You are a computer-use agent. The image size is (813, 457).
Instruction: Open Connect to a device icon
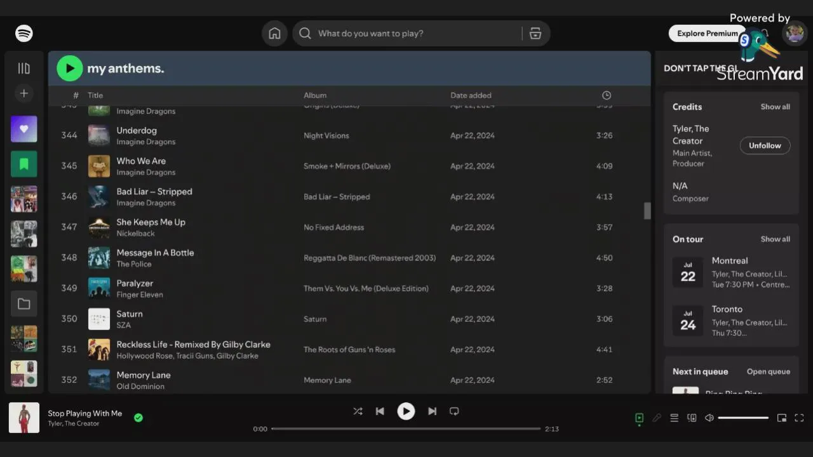pos(692,418)
